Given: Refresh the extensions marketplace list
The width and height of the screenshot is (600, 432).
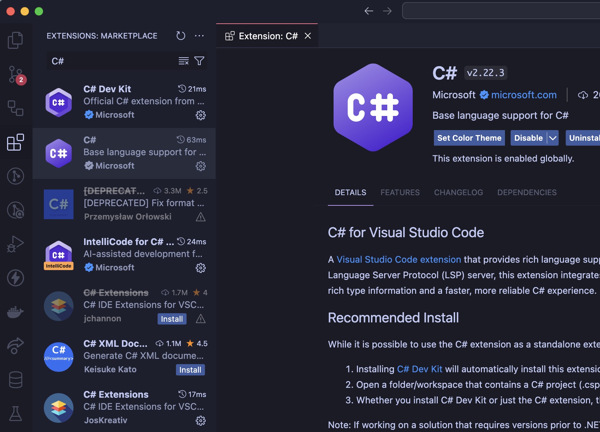Looking at the screenshot, I should pyautogui.click(x=181, y=36).
